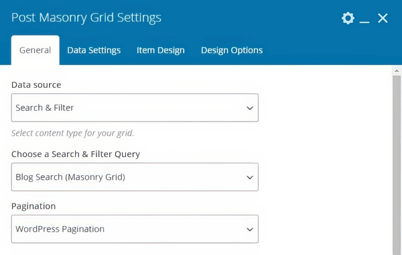Screen dimensions: 402x255
Task: Go to the Item Design tab
Action: [161, 50]
